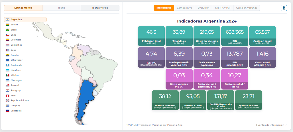
Task: Click the Paraguay flag icon
Action: point(7,90)
